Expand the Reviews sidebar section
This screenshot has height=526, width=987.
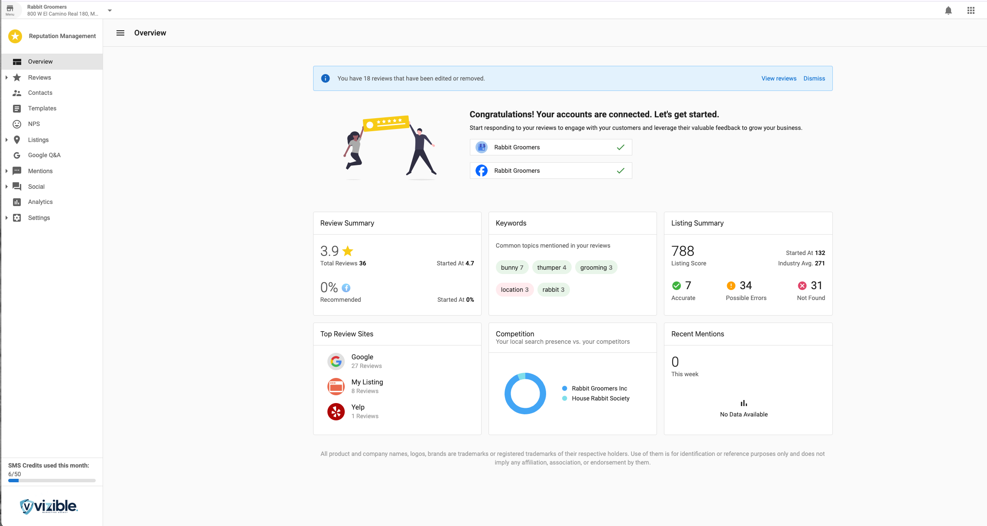[x=6, y=77]
